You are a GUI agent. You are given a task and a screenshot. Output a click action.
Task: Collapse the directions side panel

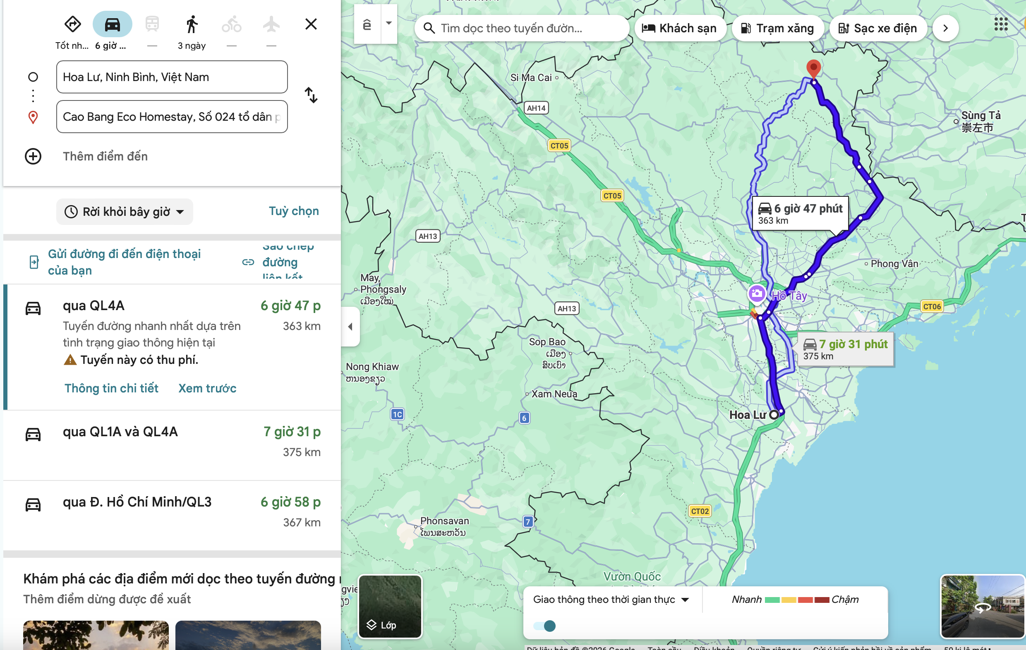(x=351, y=326)
